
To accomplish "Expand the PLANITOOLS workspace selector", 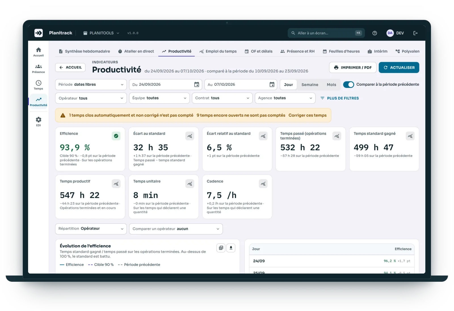I will click(101, 33).
